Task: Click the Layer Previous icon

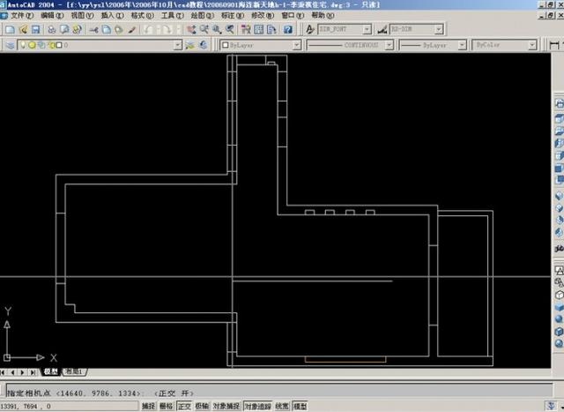Action: pyautogui.click(x=204, y=45)
